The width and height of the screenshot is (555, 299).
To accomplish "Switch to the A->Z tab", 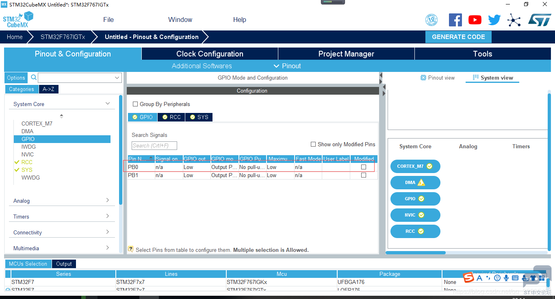I will [48, 89].
